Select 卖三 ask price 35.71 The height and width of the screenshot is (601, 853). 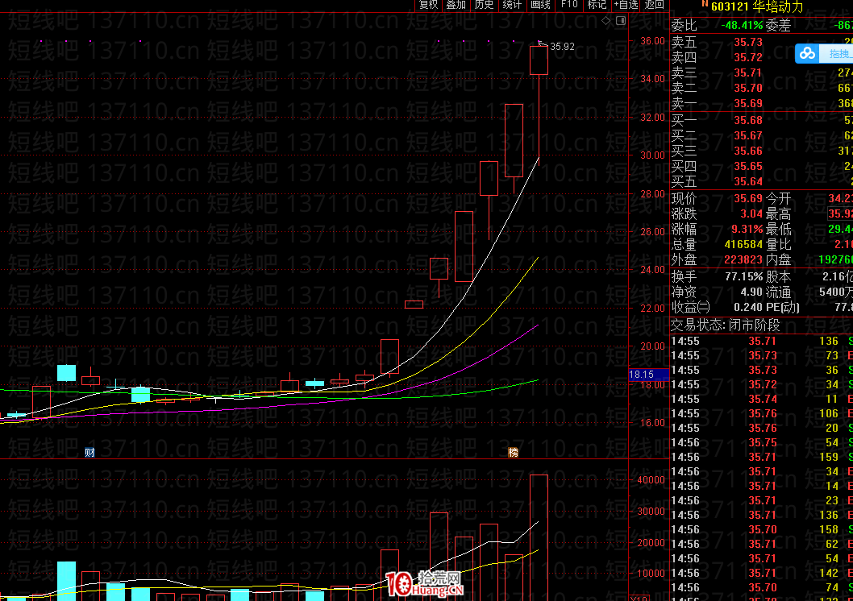pyautogui.click(x=748, y=73)
